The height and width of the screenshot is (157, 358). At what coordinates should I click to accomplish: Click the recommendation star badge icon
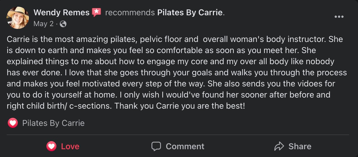[96, 13]
